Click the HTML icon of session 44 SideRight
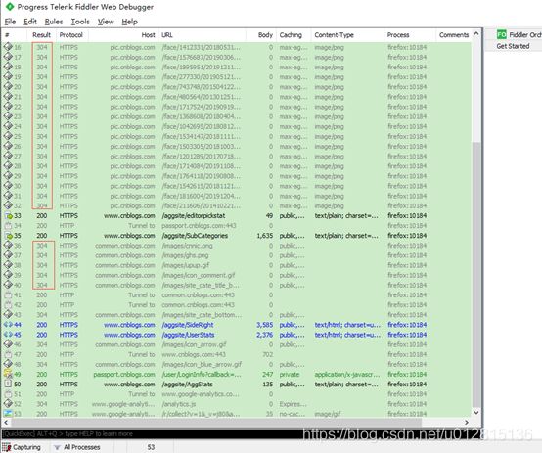Viewport: 542px width, 453px height. click(8, 325)
